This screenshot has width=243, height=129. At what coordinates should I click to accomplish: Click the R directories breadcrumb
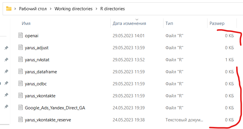tap(112, 9)
